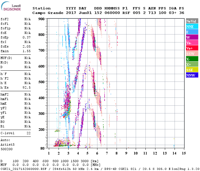200x171 pixels.
Task: Click the 900 km height axis label
Action: point(41,19)
